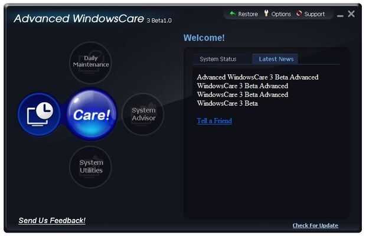Select the Latest News tab
Image resolution: width=366 pixels, height=236 pixels.
[x=276, y=59]
